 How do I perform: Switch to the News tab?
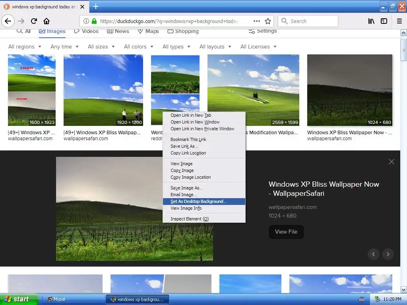tap(118, 31)
